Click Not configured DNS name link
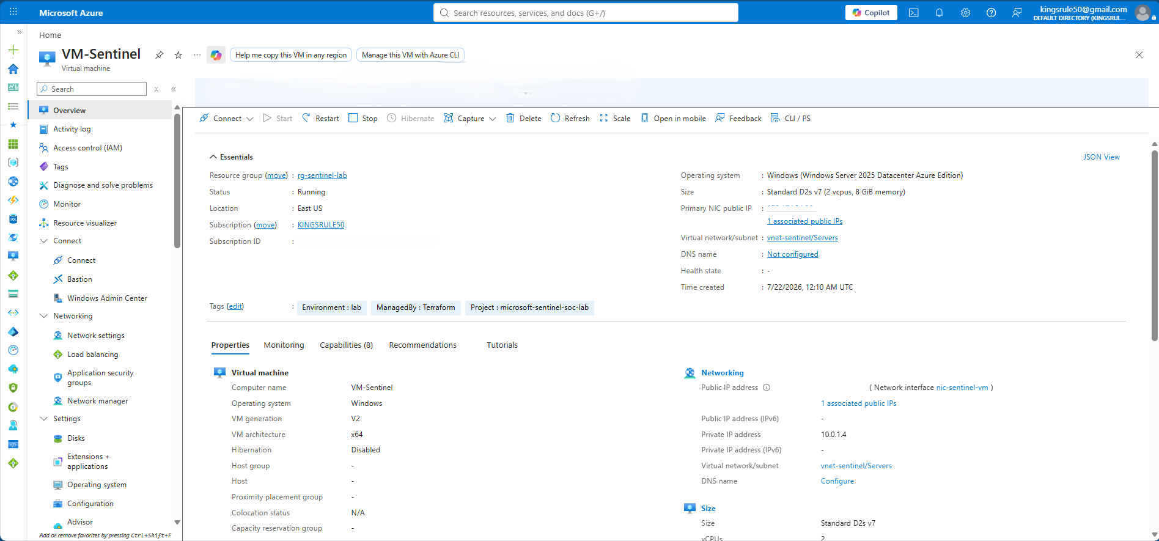This screenshot has width=1159, height=541. (792, 254)
